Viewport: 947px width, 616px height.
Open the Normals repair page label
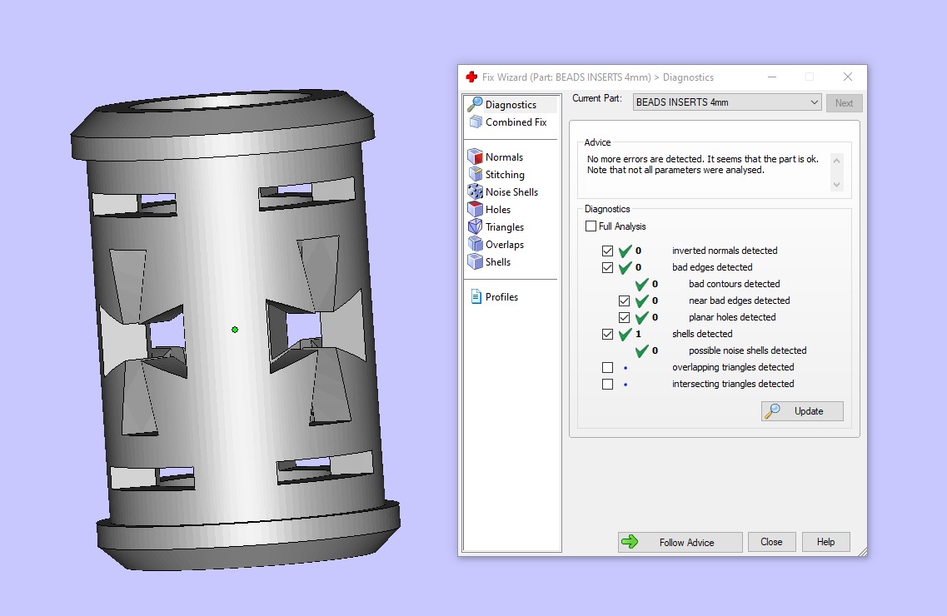(x=504, y=156)
